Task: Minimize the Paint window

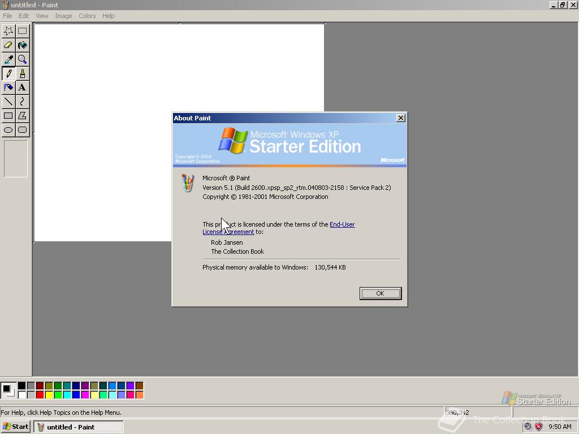Action: pyautogui.click(x=554, y=5)
